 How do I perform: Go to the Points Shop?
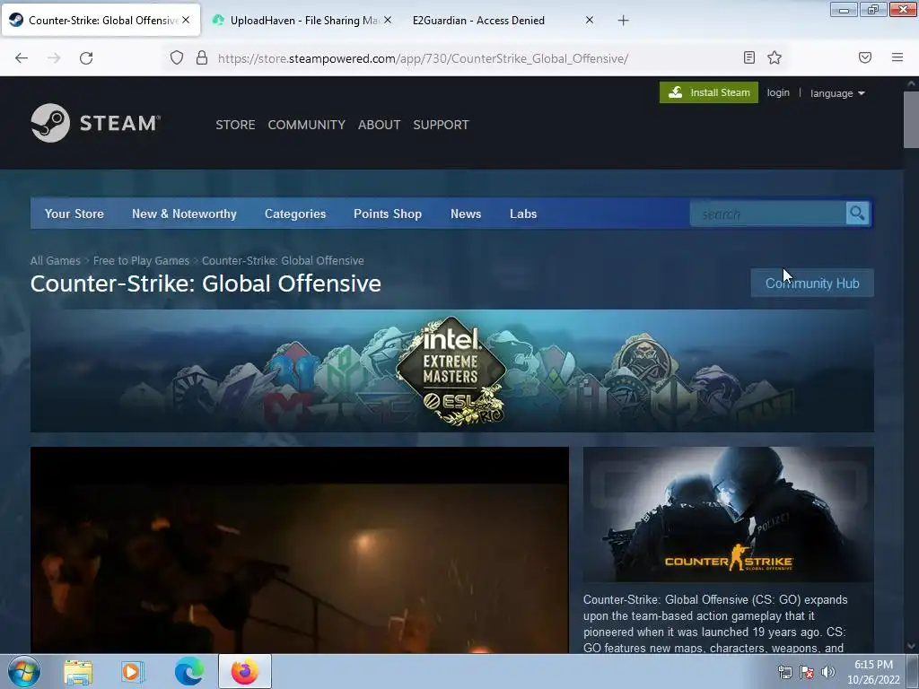coord(388,214)
